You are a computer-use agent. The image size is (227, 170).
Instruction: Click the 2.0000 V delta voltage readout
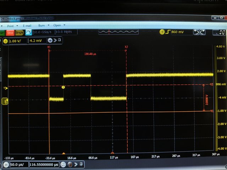207,100
